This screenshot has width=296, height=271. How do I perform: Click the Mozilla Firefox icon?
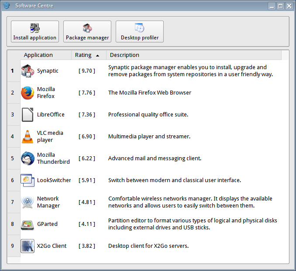click(28, 93)
